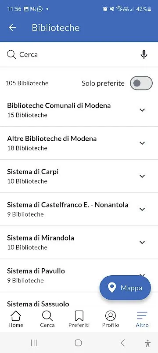Tap the accessibility figure icon
The height and width of the screenshot is (353, 158).
point(147,343)
